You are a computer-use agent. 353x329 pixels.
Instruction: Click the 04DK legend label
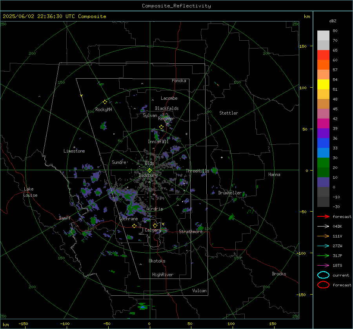[x=337, y=227]
